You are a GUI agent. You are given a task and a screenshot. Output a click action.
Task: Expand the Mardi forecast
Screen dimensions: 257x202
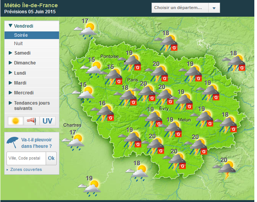click(x=32, y=83)
